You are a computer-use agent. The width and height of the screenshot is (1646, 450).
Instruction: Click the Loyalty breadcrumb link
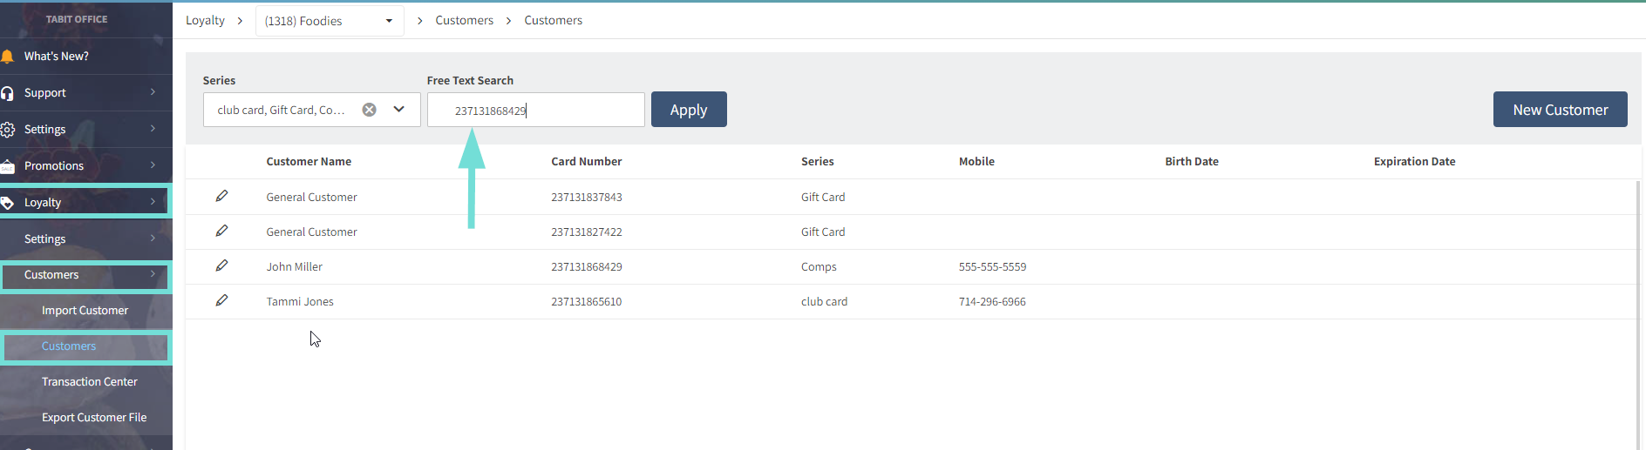pyautogui.click(x=205, y=20)
